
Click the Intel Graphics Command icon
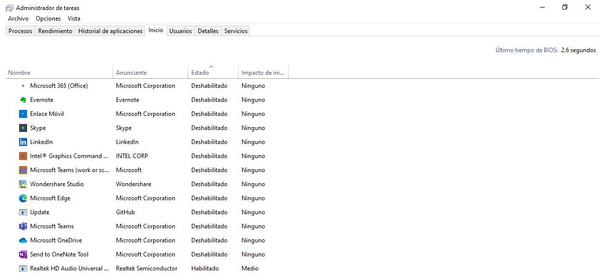pos(23,156)
